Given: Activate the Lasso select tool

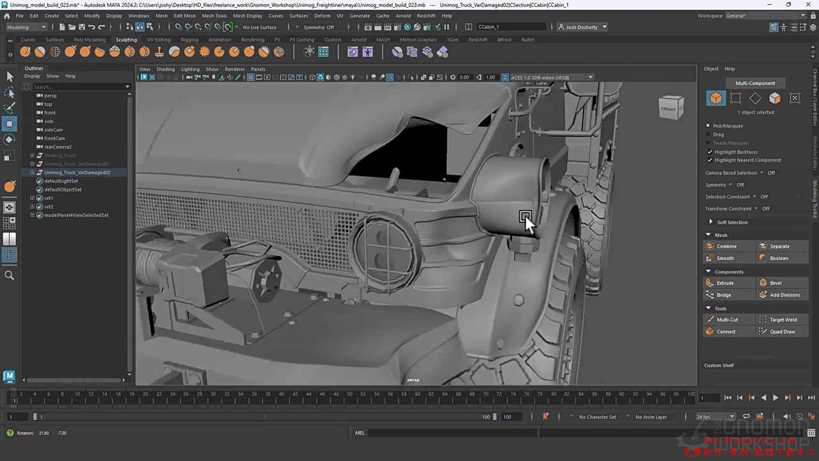Looking at the screenshot, I should 10,92.
